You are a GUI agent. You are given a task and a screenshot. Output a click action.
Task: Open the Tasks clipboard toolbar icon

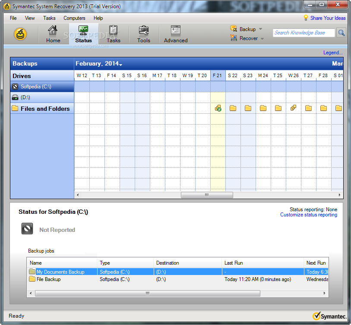coord(113,31)
